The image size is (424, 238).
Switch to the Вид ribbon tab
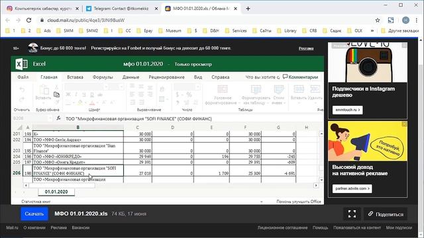click(x=198, y=77)
